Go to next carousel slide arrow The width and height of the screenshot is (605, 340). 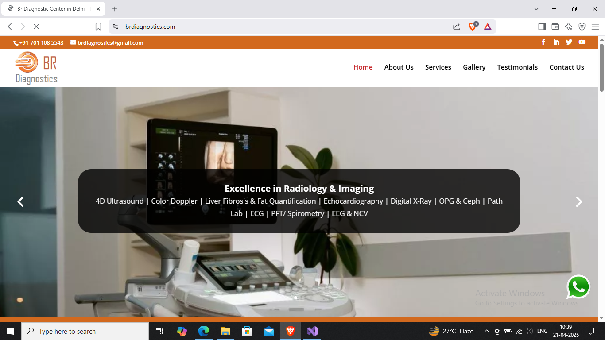(x=578, y=202)
